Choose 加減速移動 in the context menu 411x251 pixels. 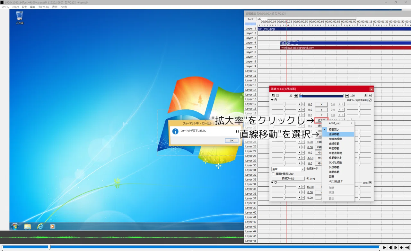point(338,139)
